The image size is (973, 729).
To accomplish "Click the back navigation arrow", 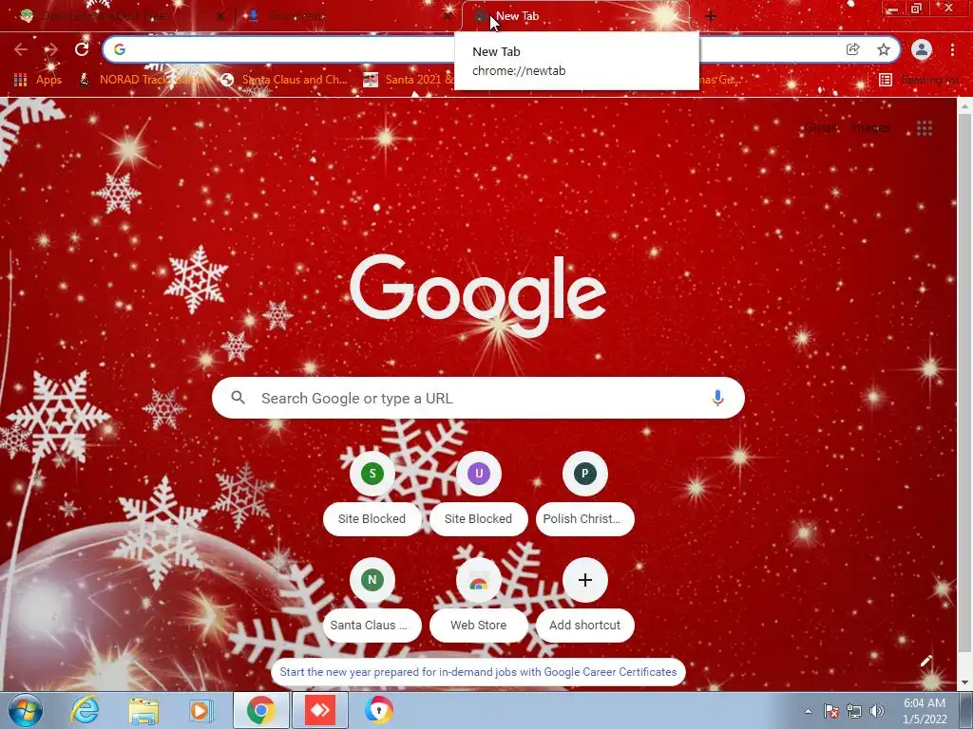I will point(21,49).
